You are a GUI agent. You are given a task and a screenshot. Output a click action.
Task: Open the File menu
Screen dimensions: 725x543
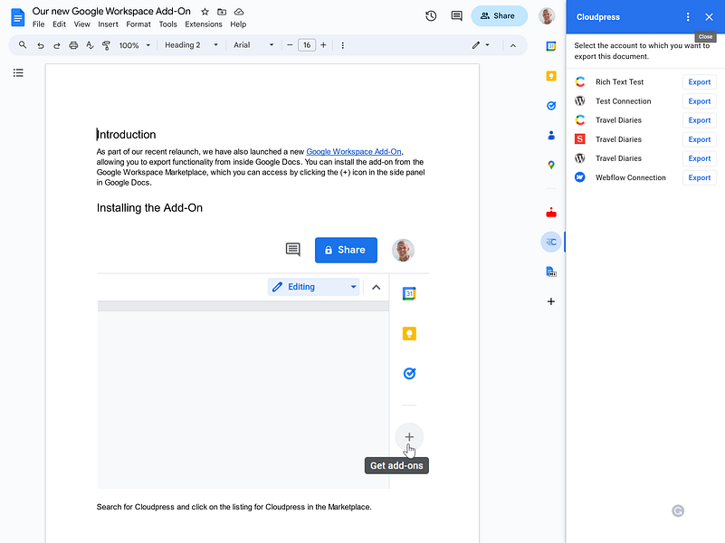38,24
